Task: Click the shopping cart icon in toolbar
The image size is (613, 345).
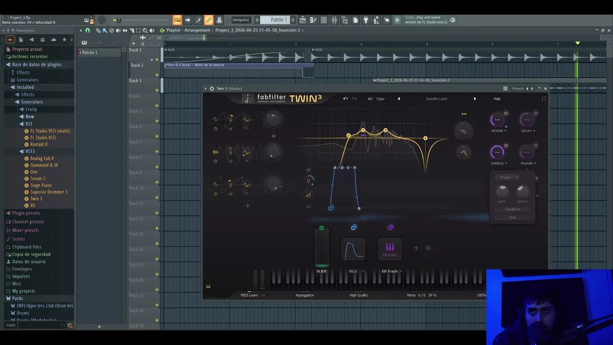Action: [x=397, y=20]
